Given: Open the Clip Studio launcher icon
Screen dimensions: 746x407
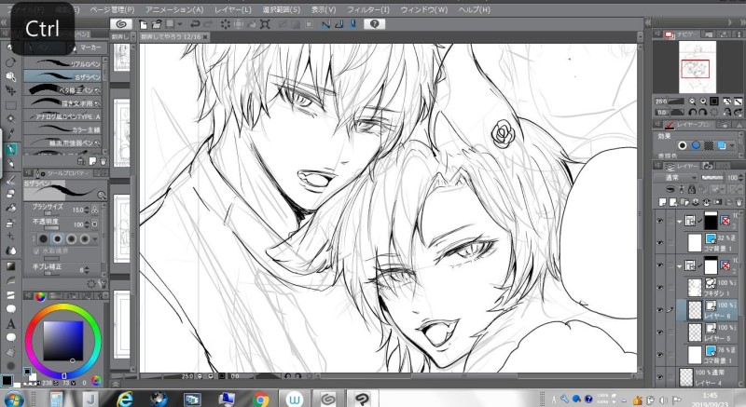Looking at the screenshot, I should coord(121,23).
